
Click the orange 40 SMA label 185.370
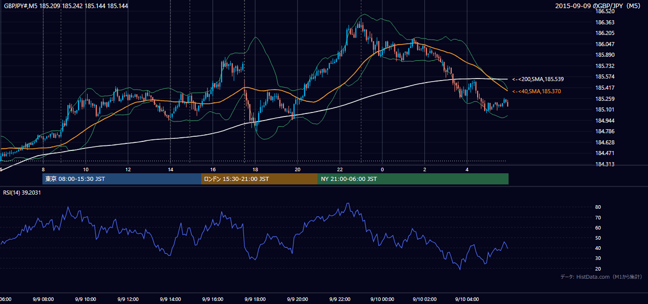click(x=536, y=91)
